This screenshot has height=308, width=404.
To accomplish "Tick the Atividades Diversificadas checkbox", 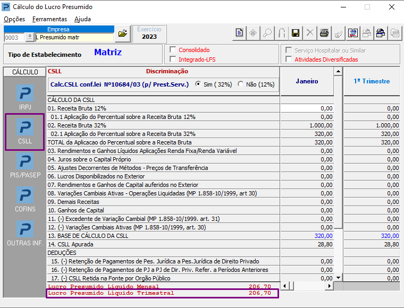I will [x=289, y=59].
